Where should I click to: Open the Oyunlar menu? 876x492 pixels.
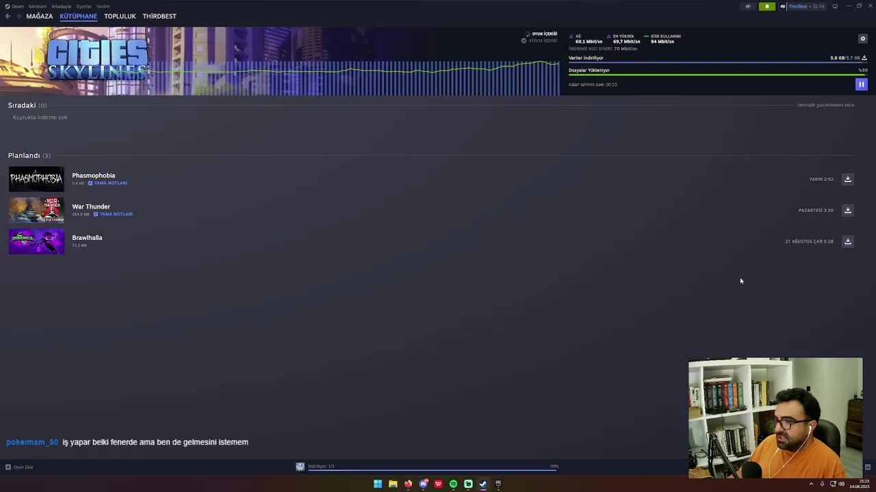(x=84, y=6)
